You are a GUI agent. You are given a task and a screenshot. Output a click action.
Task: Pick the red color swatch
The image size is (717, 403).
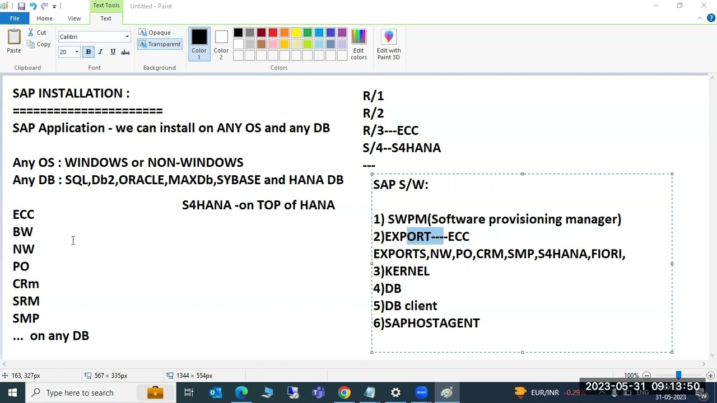273,33
